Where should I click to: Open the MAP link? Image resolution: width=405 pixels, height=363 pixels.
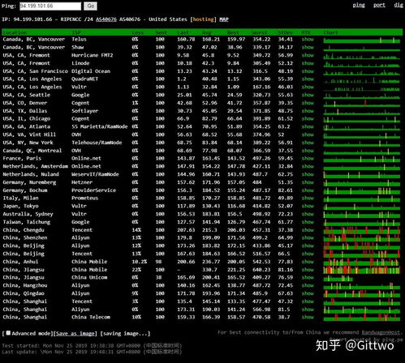224,19
